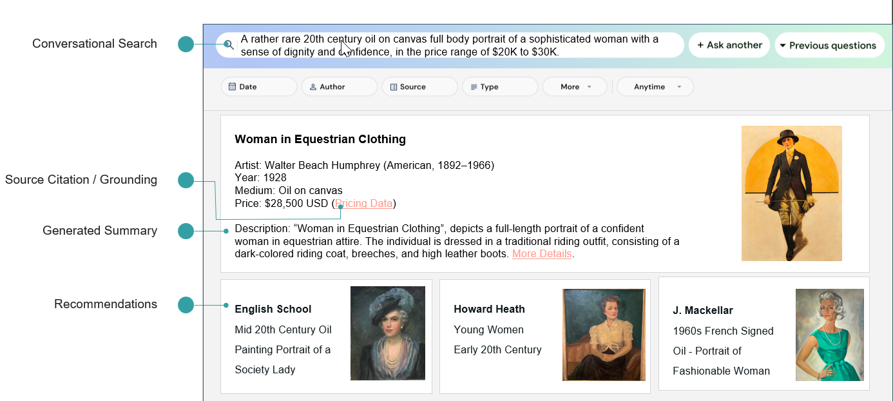Click the J. Mackellar portrait thumbnail
The image size is (893, 401).
pyautogui.click(x=830, y=335)
